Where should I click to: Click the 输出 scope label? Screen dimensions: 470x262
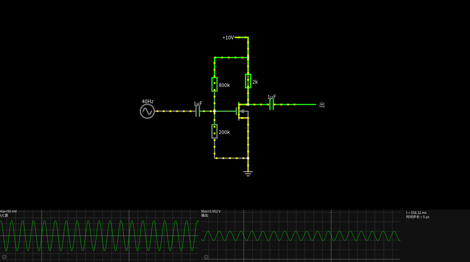[x=205, y=216]
